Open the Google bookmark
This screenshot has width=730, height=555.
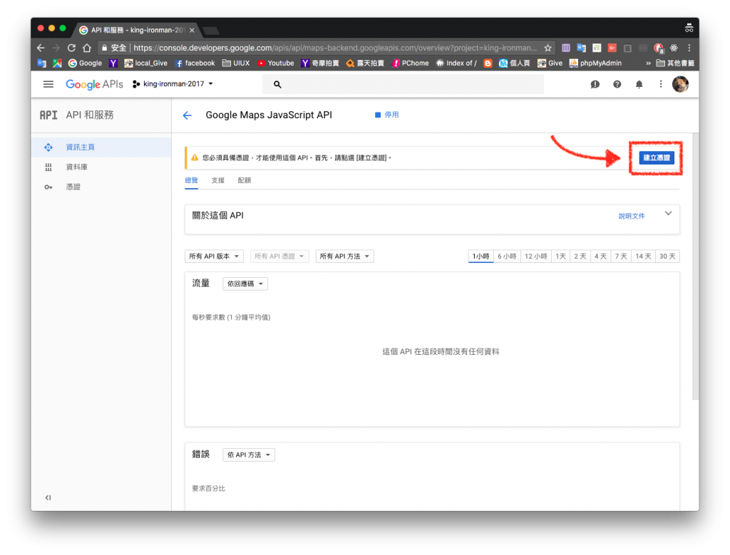click(86, 63)
